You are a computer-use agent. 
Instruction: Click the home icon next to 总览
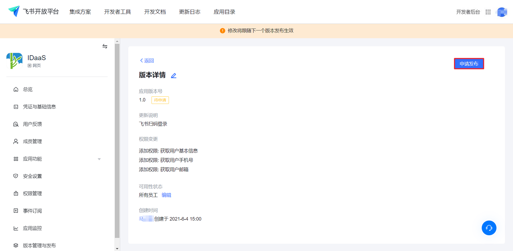(x=16, y=89)
